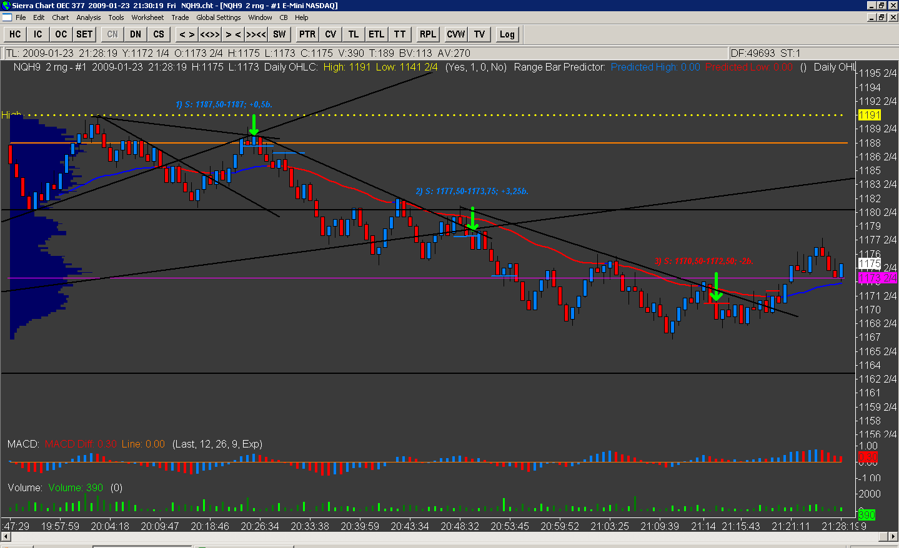Image resolution: width=899 pixels, height=548 pixels.
Task: Click the '>><<' bar spacing button
Action: pos(256,34)
